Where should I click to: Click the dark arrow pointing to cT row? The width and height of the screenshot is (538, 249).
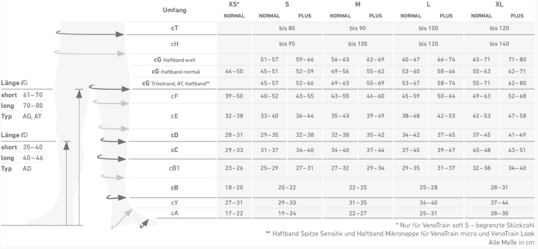coord(89,33)
